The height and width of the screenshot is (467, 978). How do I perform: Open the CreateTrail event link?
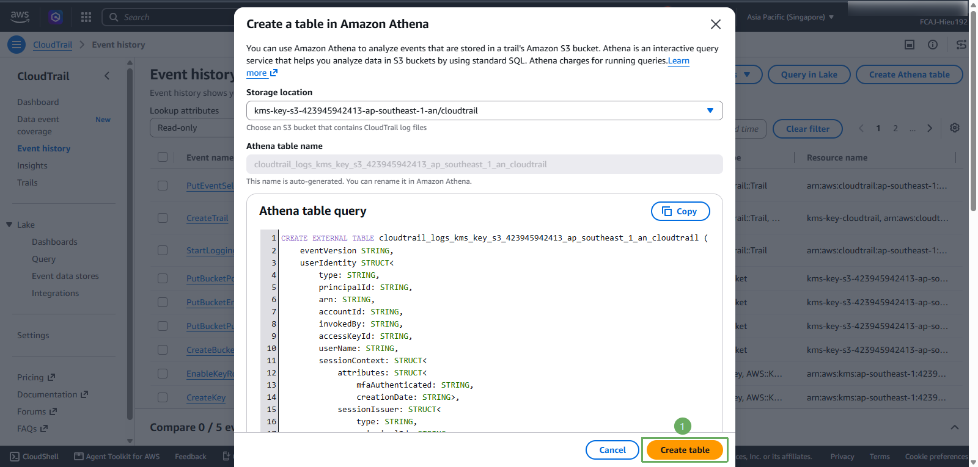point(207,218)
